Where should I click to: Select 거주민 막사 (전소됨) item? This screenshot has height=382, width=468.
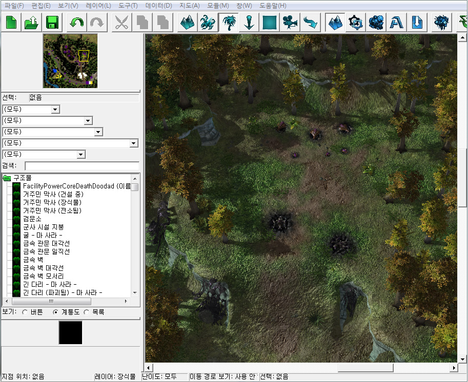52,211
